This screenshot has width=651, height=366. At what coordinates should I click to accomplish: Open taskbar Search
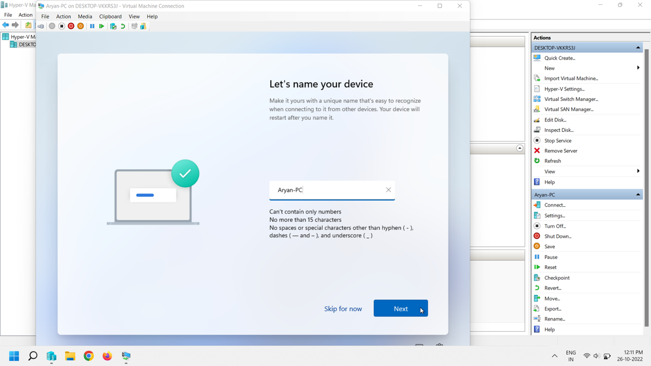tap(33, 356)
